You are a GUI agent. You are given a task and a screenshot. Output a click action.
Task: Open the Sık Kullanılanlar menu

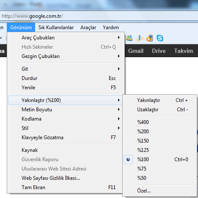(x=56, y=27)
